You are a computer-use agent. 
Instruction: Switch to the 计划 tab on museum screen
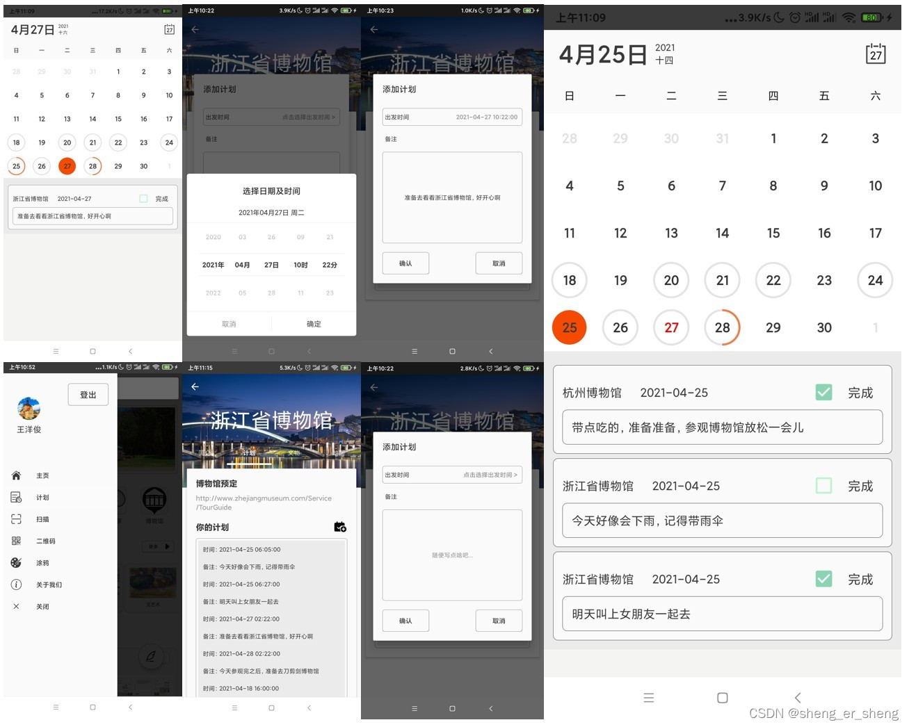click(x=249, y=453)
